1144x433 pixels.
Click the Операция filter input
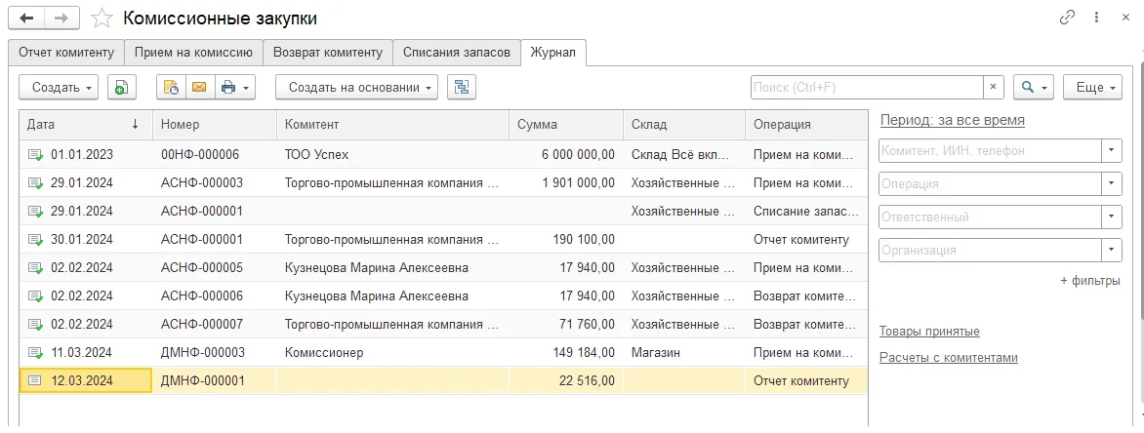991,184
